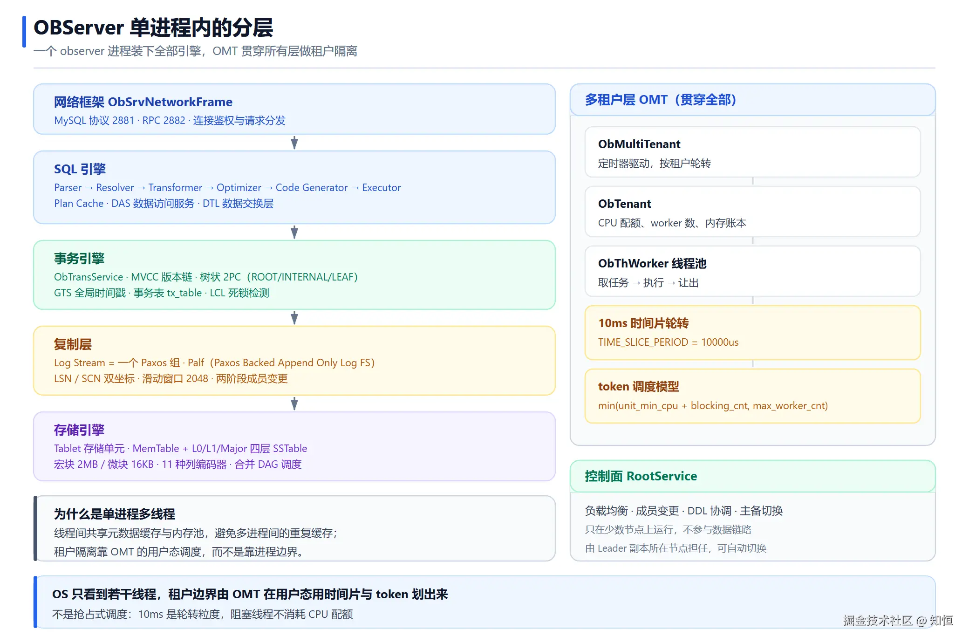Select the formula min(unit_min_cpu + blocking_cnt, max_worker_cnt)
The width and height of the screenshot is (969, 643).
click(x=713, y=406)
